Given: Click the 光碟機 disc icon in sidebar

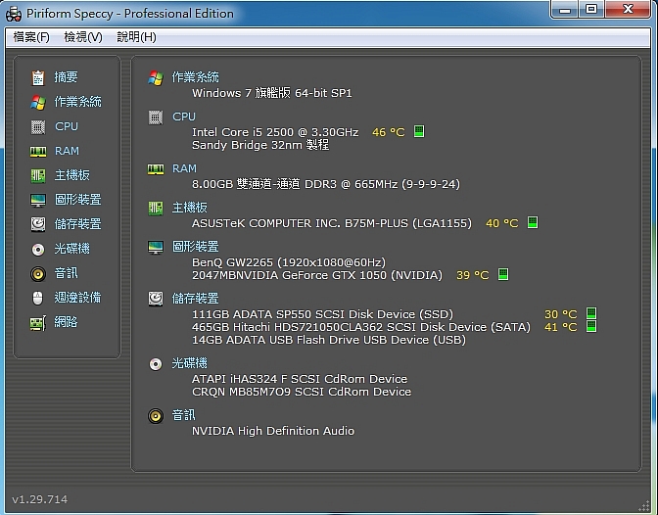Looking at the screenshot, I should 38,250.
